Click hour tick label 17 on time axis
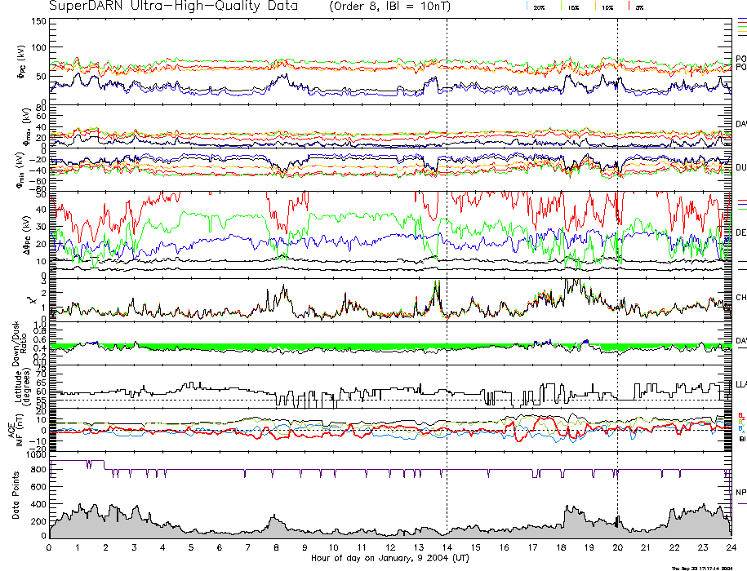This screenshot has height=571, width=747. 532,547
